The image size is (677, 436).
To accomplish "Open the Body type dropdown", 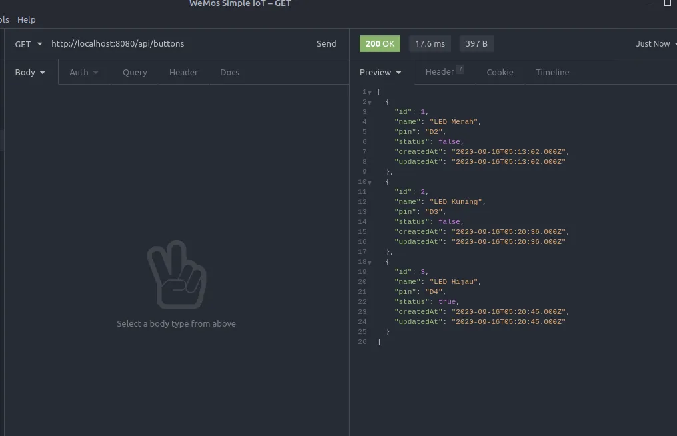I will tap(30, 72).
